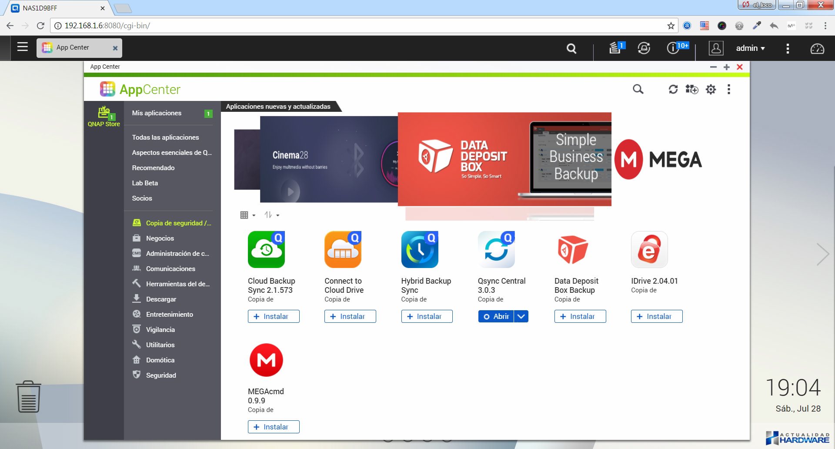835x449 pixels.
Task: Click the App Center search magnifier icon
Action: tap(638, 89)
